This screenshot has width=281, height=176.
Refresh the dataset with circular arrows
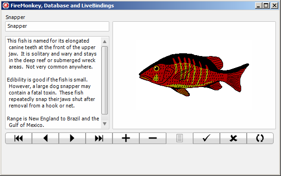click(260, 138)
